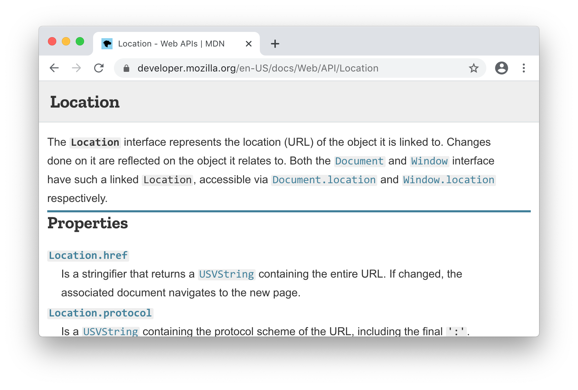Open the Document interface link
Viewport: 578px width, 390px height.
pos(359,161)
